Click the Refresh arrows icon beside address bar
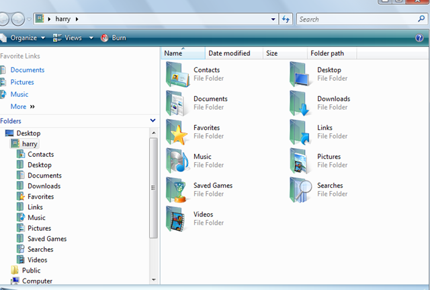Image resolution: width=430 pixels, height=290 pixels. (286, 20)
